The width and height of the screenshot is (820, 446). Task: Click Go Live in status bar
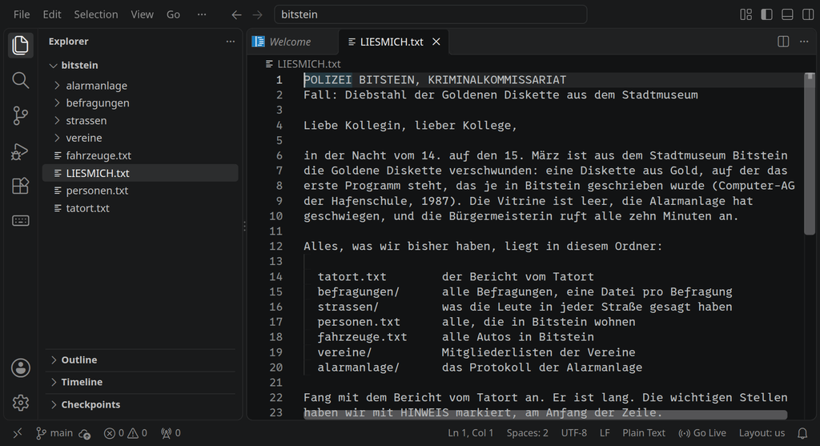tap(701, 433)
